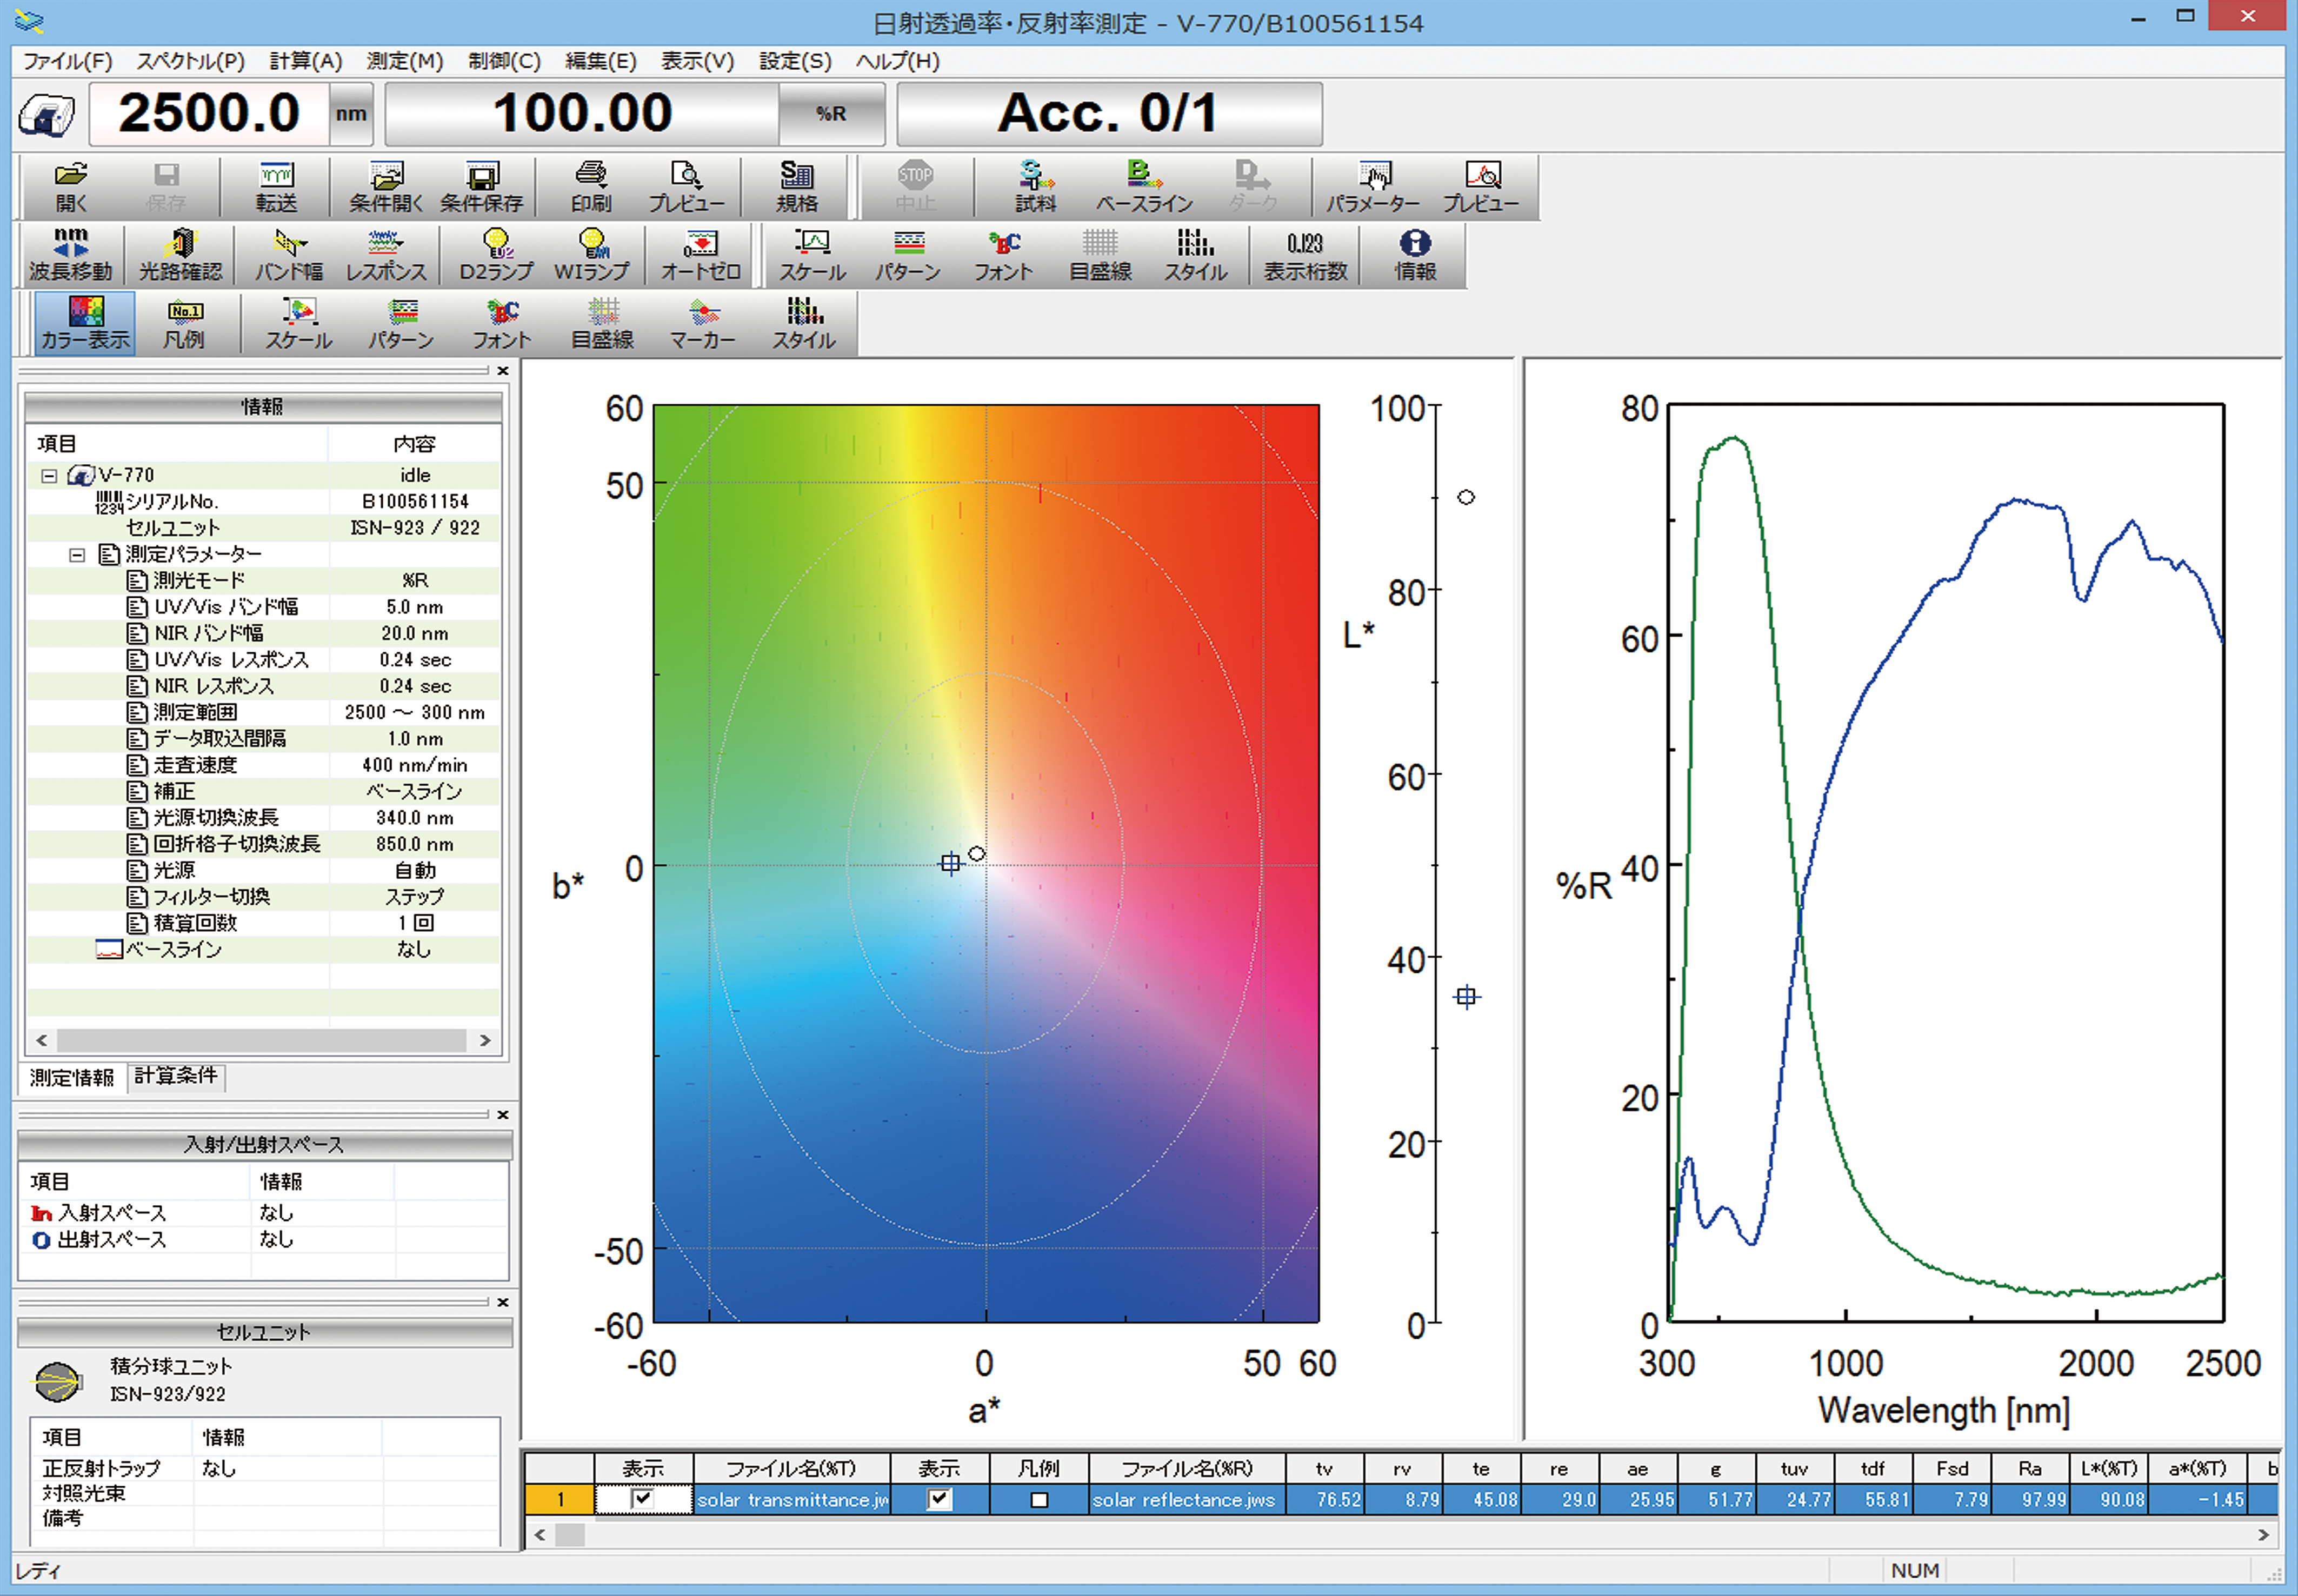Click 目盛線 gridlines in the second toolbar row

(x=1100, y=255)
